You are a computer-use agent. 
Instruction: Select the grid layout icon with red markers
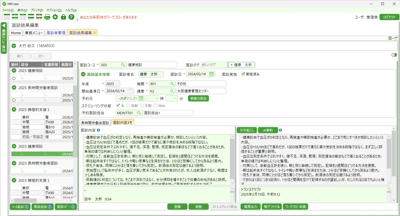pos(39,17)
